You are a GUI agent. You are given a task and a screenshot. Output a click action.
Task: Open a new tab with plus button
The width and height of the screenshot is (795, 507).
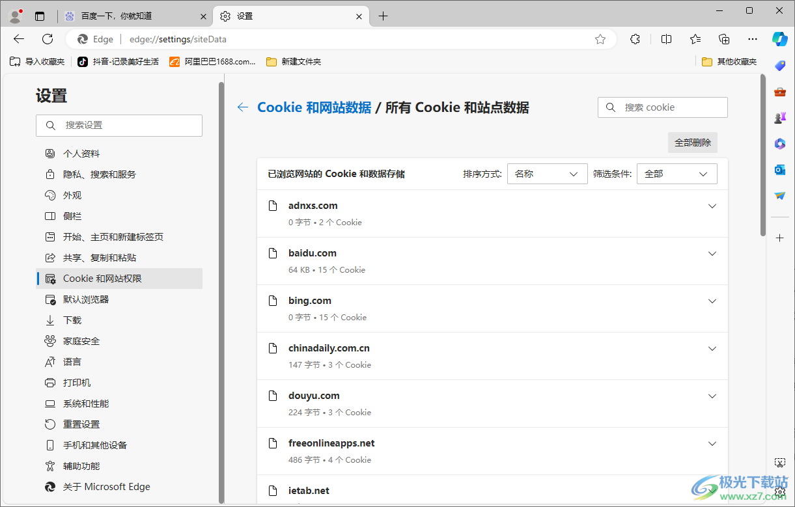(383, 16)
